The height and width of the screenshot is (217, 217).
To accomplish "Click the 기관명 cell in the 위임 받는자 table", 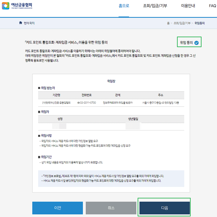I will 56,103.
